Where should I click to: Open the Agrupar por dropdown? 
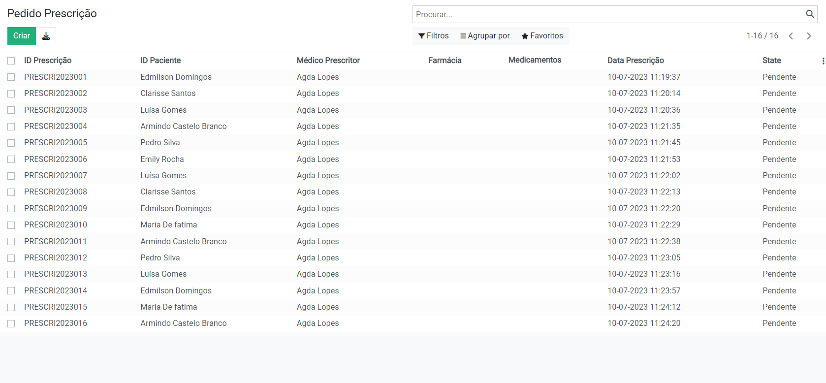(485, 36)
